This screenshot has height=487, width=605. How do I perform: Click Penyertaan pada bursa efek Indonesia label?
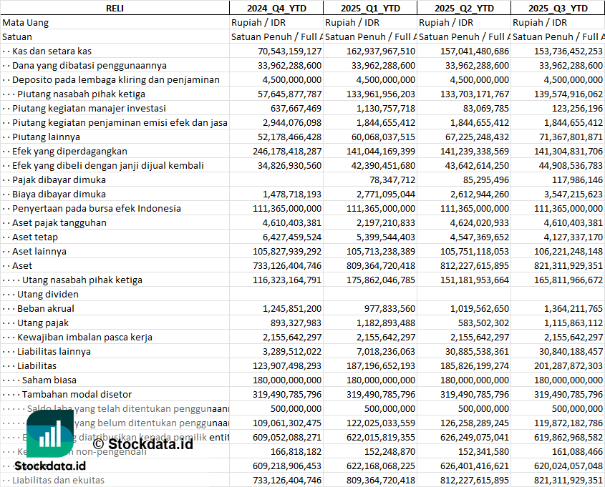96,208
